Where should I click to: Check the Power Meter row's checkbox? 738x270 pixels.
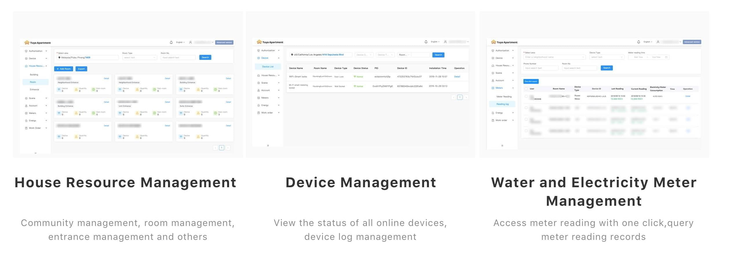pyautogui.click(x=526, y=96)
